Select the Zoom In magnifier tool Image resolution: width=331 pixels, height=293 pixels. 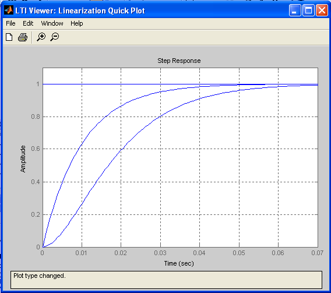(41, 37)
